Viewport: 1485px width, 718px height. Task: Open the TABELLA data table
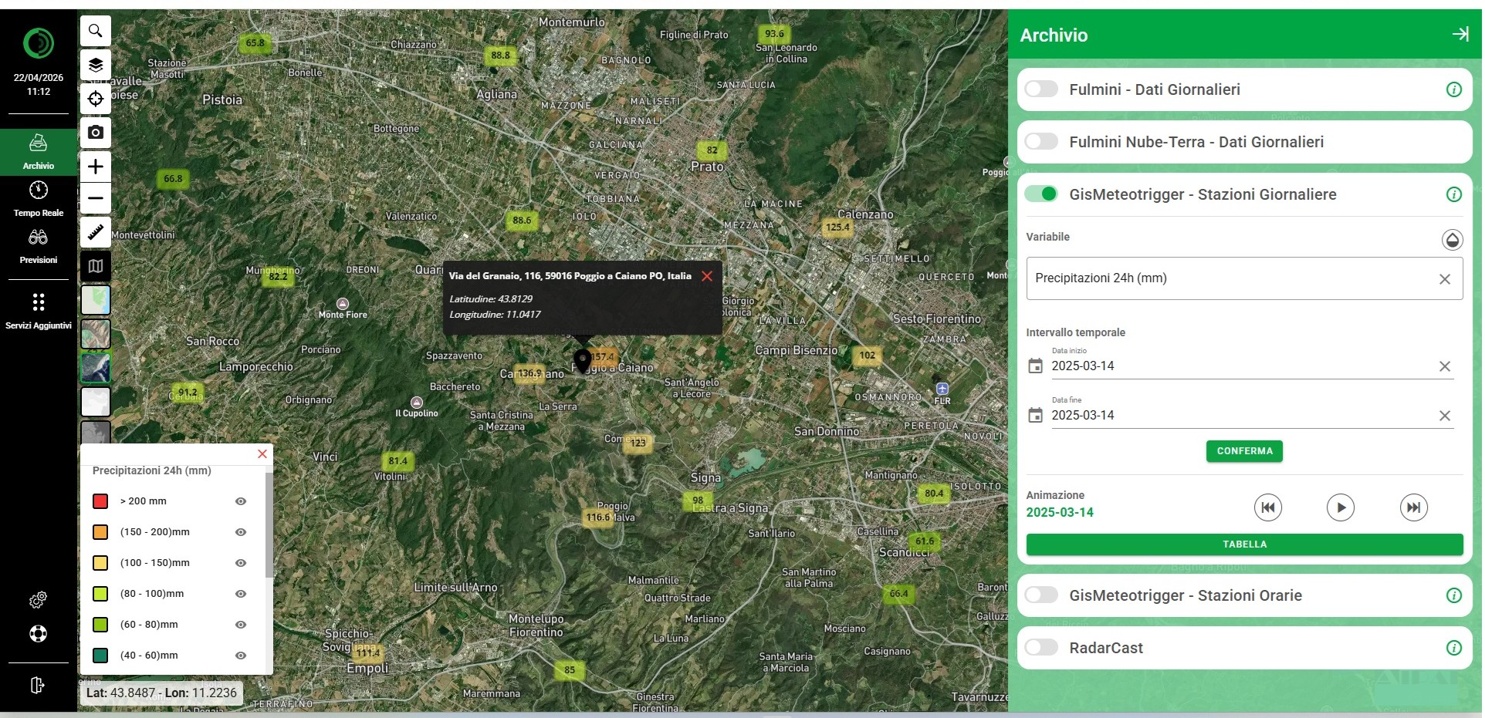[x=1243, y=544]
